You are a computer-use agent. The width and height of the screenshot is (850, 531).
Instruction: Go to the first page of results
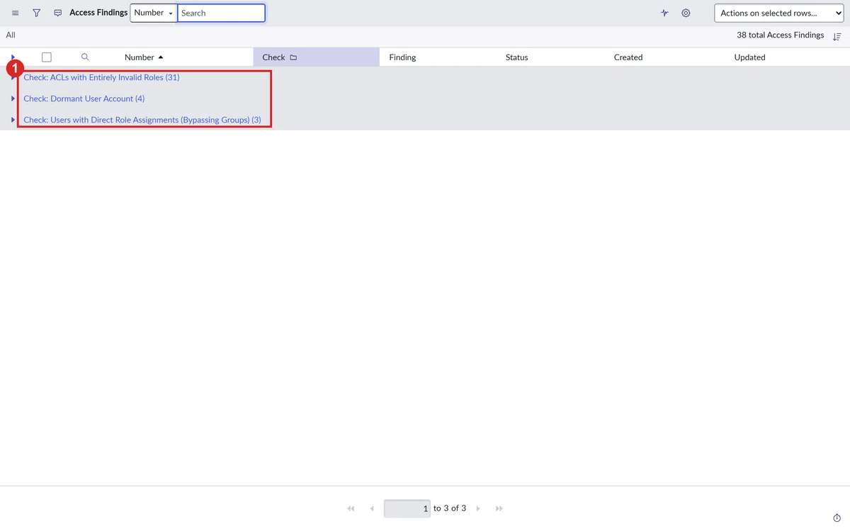[351, 508]
